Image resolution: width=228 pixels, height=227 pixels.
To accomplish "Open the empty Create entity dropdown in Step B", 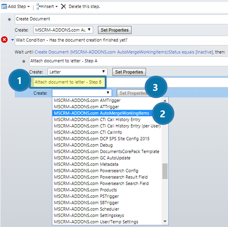I will click(82, 93).
